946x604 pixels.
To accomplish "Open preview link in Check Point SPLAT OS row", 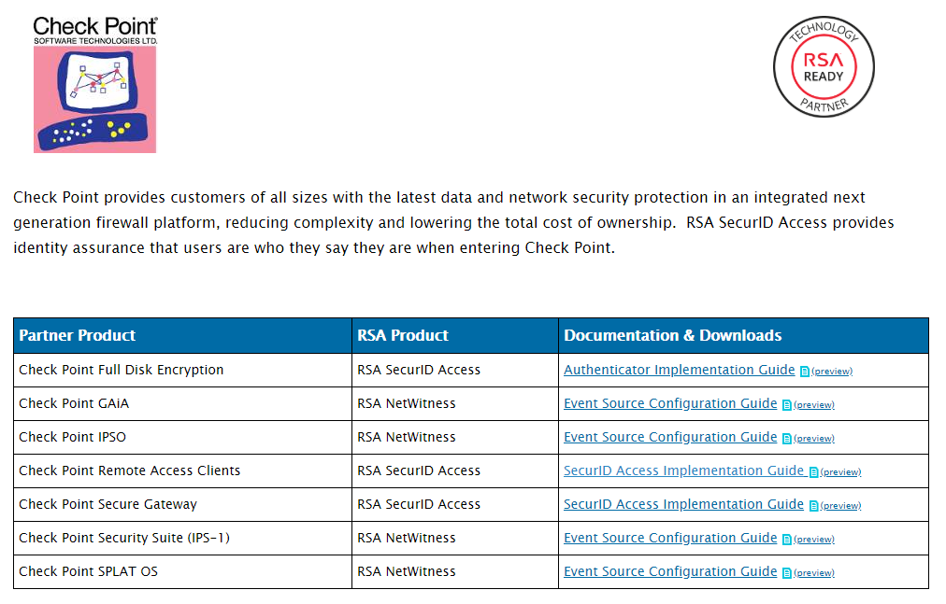I will tap(813, 573).
